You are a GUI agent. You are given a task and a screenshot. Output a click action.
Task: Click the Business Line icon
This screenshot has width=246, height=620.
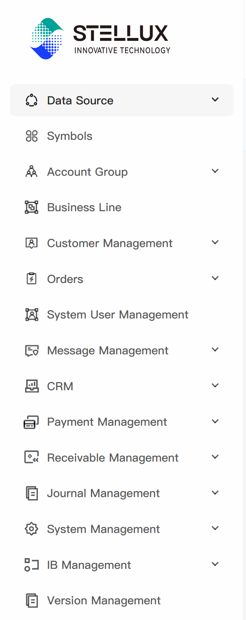point(31,207)
